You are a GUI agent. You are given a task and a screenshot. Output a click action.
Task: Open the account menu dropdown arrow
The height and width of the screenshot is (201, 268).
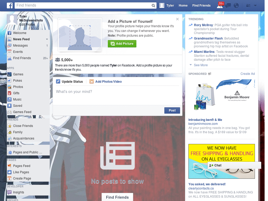click(x=255, y=6)
